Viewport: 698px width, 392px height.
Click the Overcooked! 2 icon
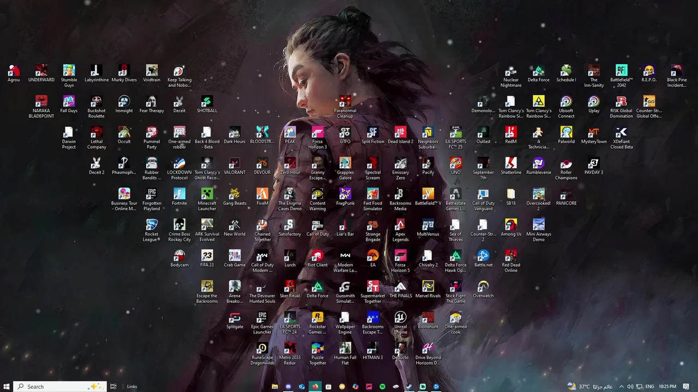pos(539,200)
